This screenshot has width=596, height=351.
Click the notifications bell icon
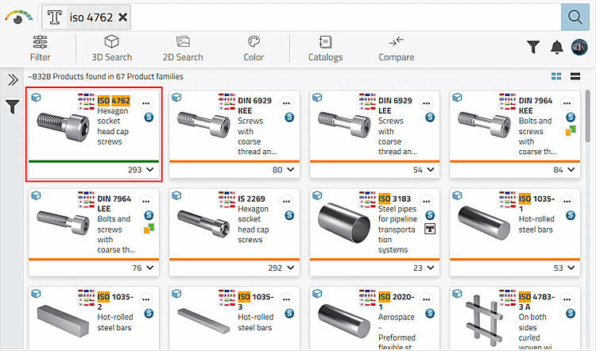point(557,48)
